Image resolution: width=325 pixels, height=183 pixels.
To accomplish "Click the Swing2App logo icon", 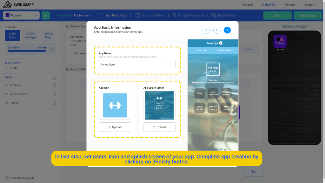I will (x=8, y=4).
